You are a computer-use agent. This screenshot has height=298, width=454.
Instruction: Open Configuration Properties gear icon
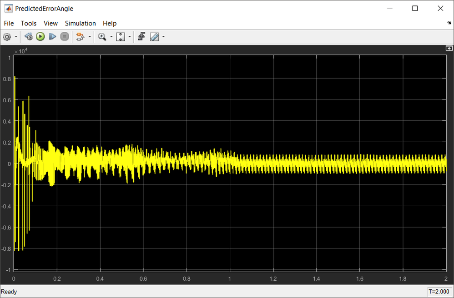tap(7, 37)
